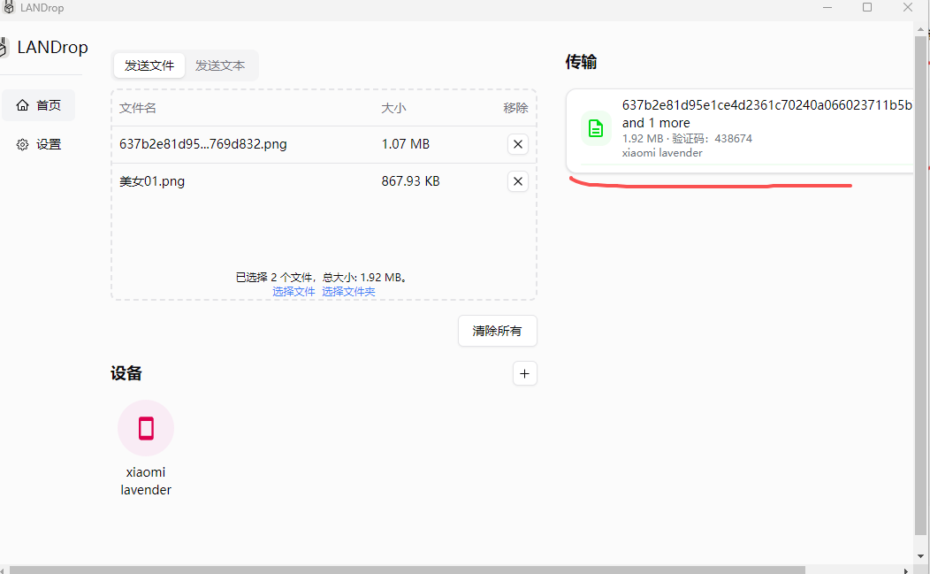Click the horizontal scrollbar at the bottom
930x574 pixels.
(x=407, y=567)
